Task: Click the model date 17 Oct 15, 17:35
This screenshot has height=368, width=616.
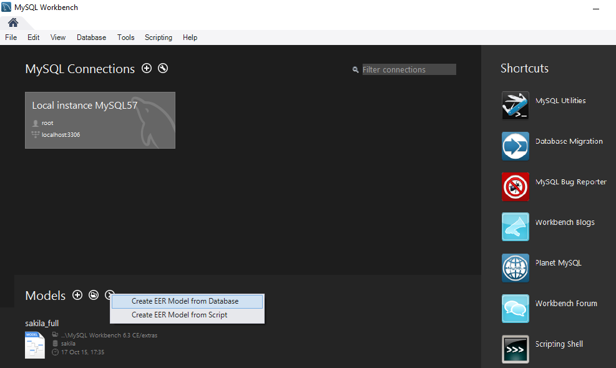Action: pyautogui.click(x=82, y=352)
